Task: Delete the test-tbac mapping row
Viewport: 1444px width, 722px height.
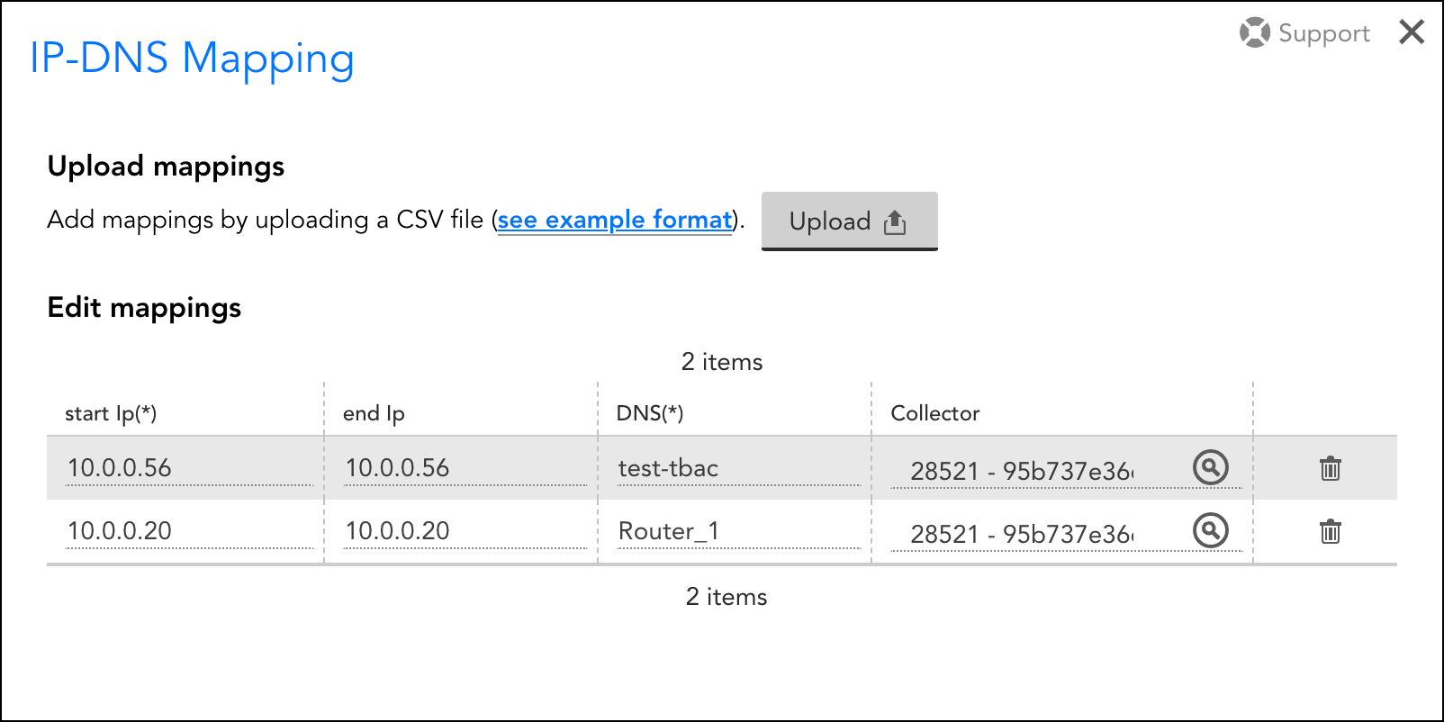Action: click(x=1330, y=468)
